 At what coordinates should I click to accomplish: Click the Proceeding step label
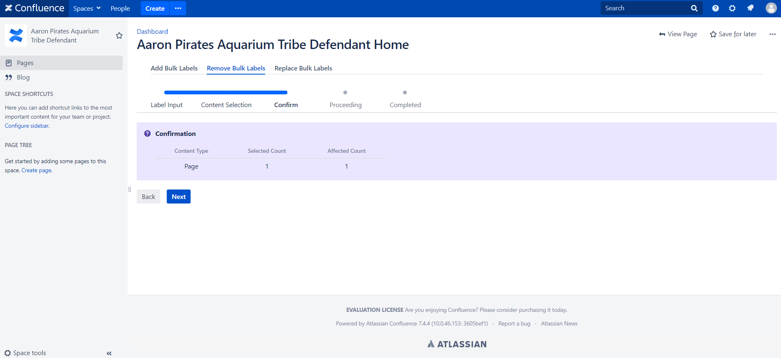[x=346, y=105]
